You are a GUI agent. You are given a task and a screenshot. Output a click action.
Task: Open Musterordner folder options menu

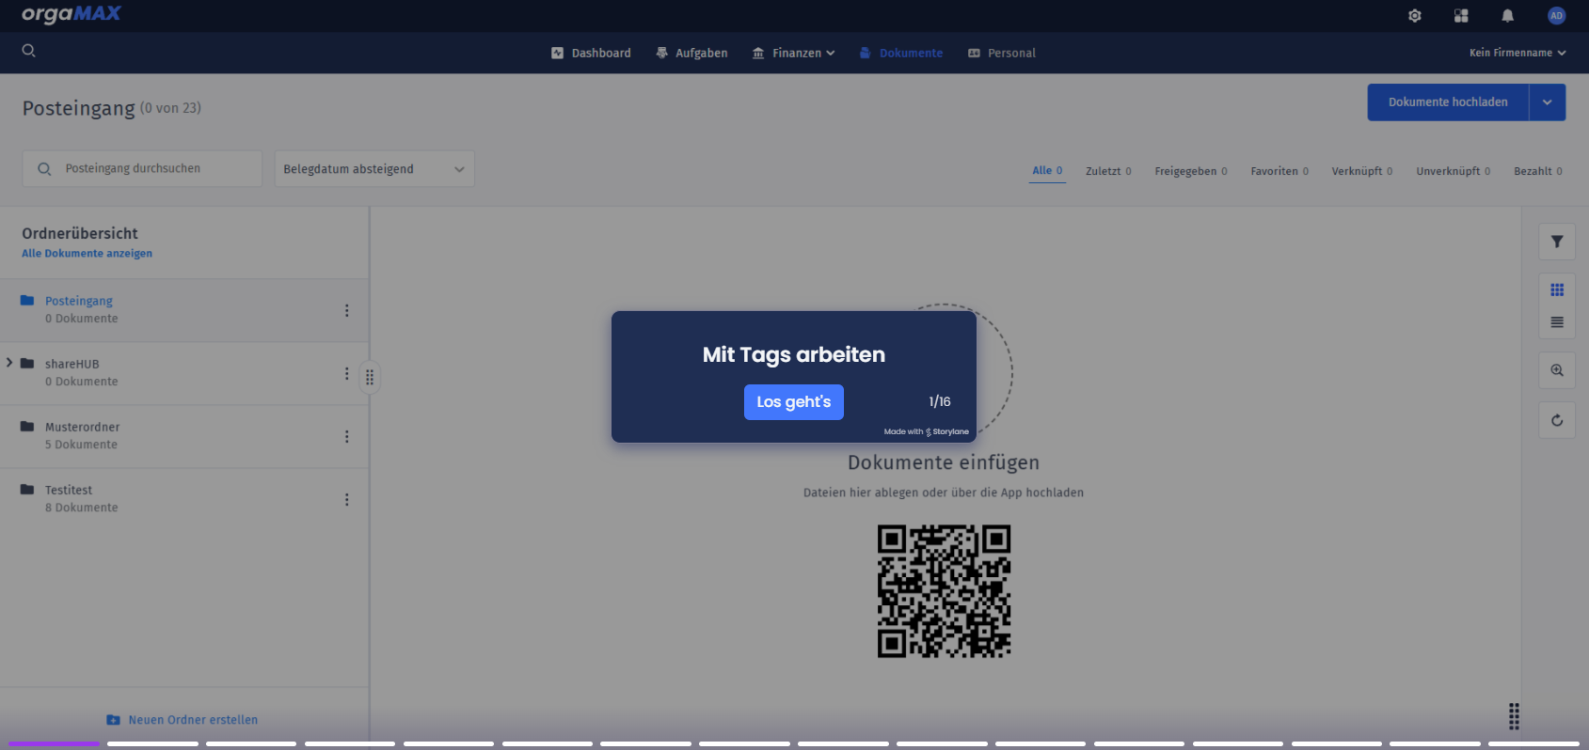pos(346,436)
